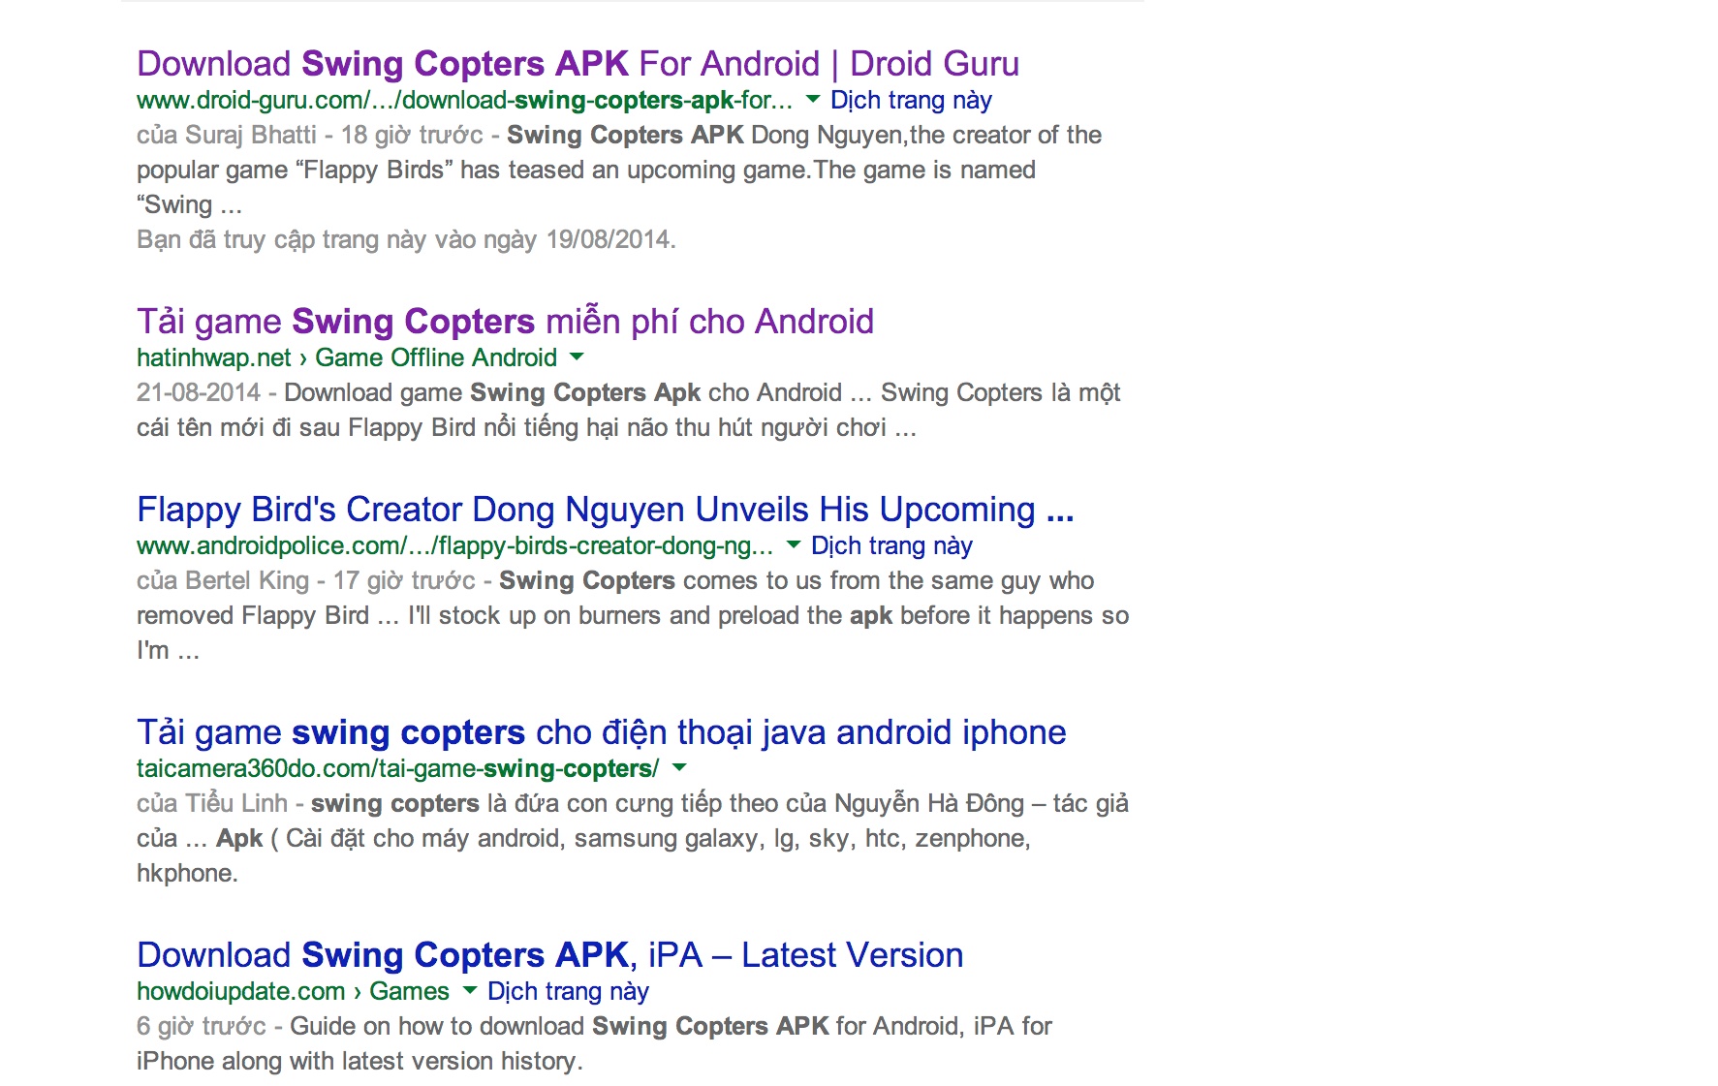Click the 'Bạn đã truy cập trang này' note
This screenshot has height=1086, width=1718.
[x=406, y=240]
